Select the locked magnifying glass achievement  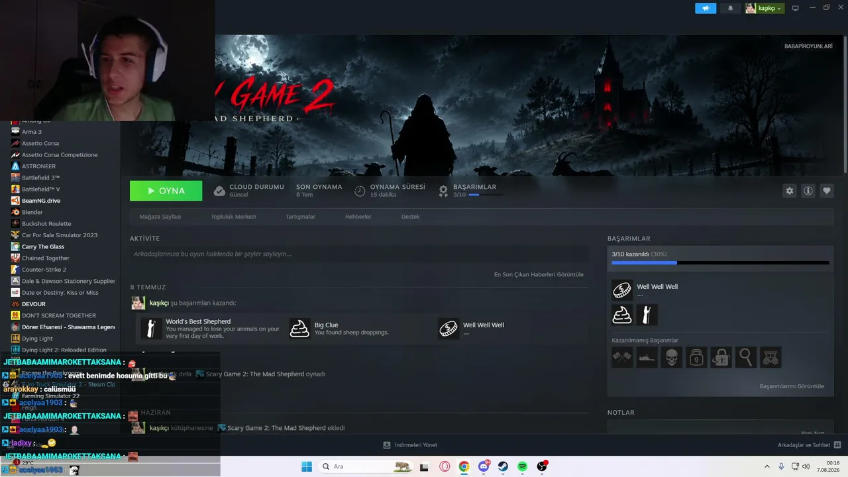tap(746, 357)
